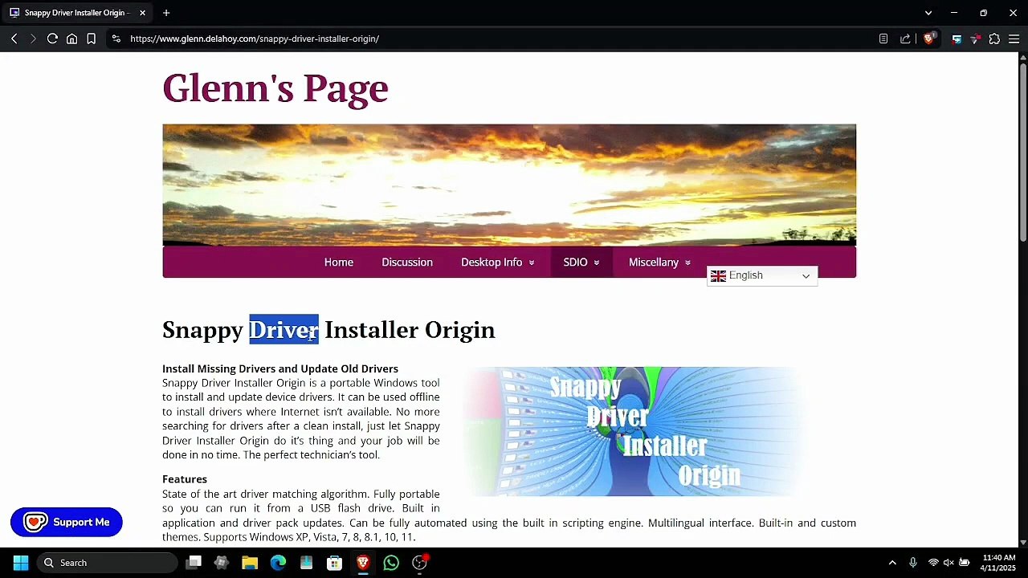Launch Microsoft Edge from the taskbar

278,563
